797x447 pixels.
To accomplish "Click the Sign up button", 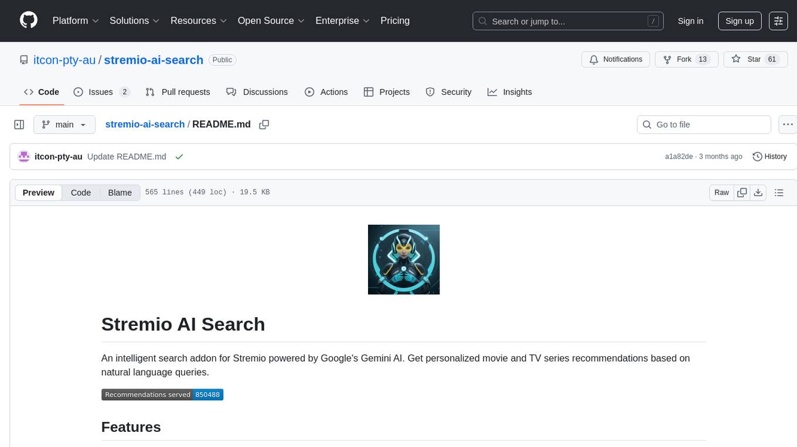I will pyautogui.click(x=740, y=21).
